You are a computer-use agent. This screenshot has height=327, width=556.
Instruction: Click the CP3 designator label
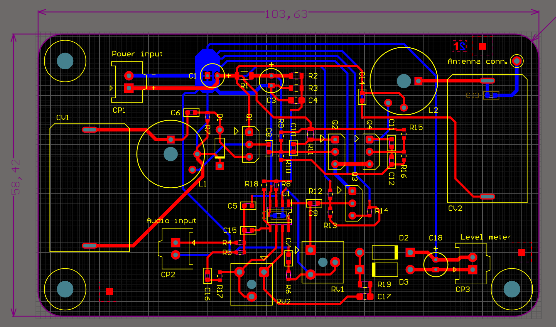pos(463,289)
